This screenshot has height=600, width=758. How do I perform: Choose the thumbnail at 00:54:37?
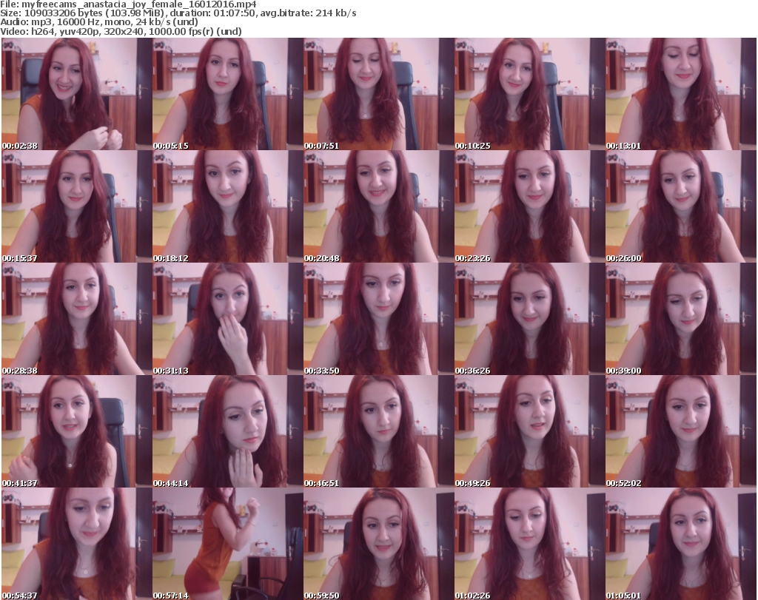(77, 544)
